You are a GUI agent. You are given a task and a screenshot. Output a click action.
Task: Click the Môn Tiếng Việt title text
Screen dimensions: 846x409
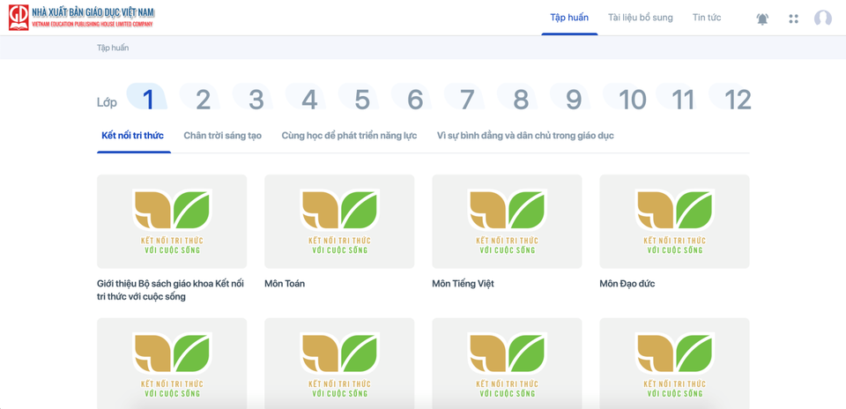click(x=463, y=283)
